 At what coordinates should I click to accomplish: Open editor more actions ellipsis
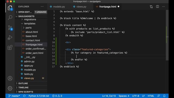coord(163,7)
